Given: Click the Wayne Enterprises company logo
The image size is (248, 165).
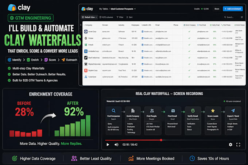Looking at the screenshot, I should point(86,64).
